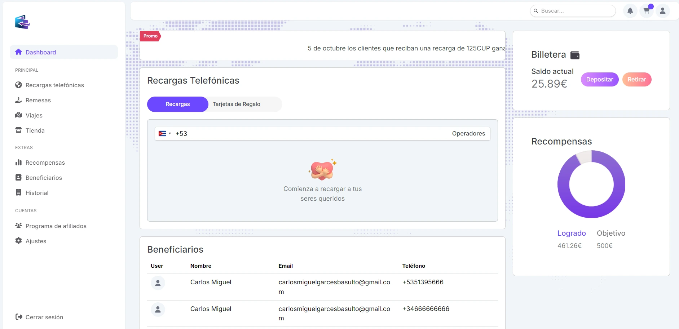679x329 pixels.
Task: Click the Historial receipt icon
Action: coord(19,192)
